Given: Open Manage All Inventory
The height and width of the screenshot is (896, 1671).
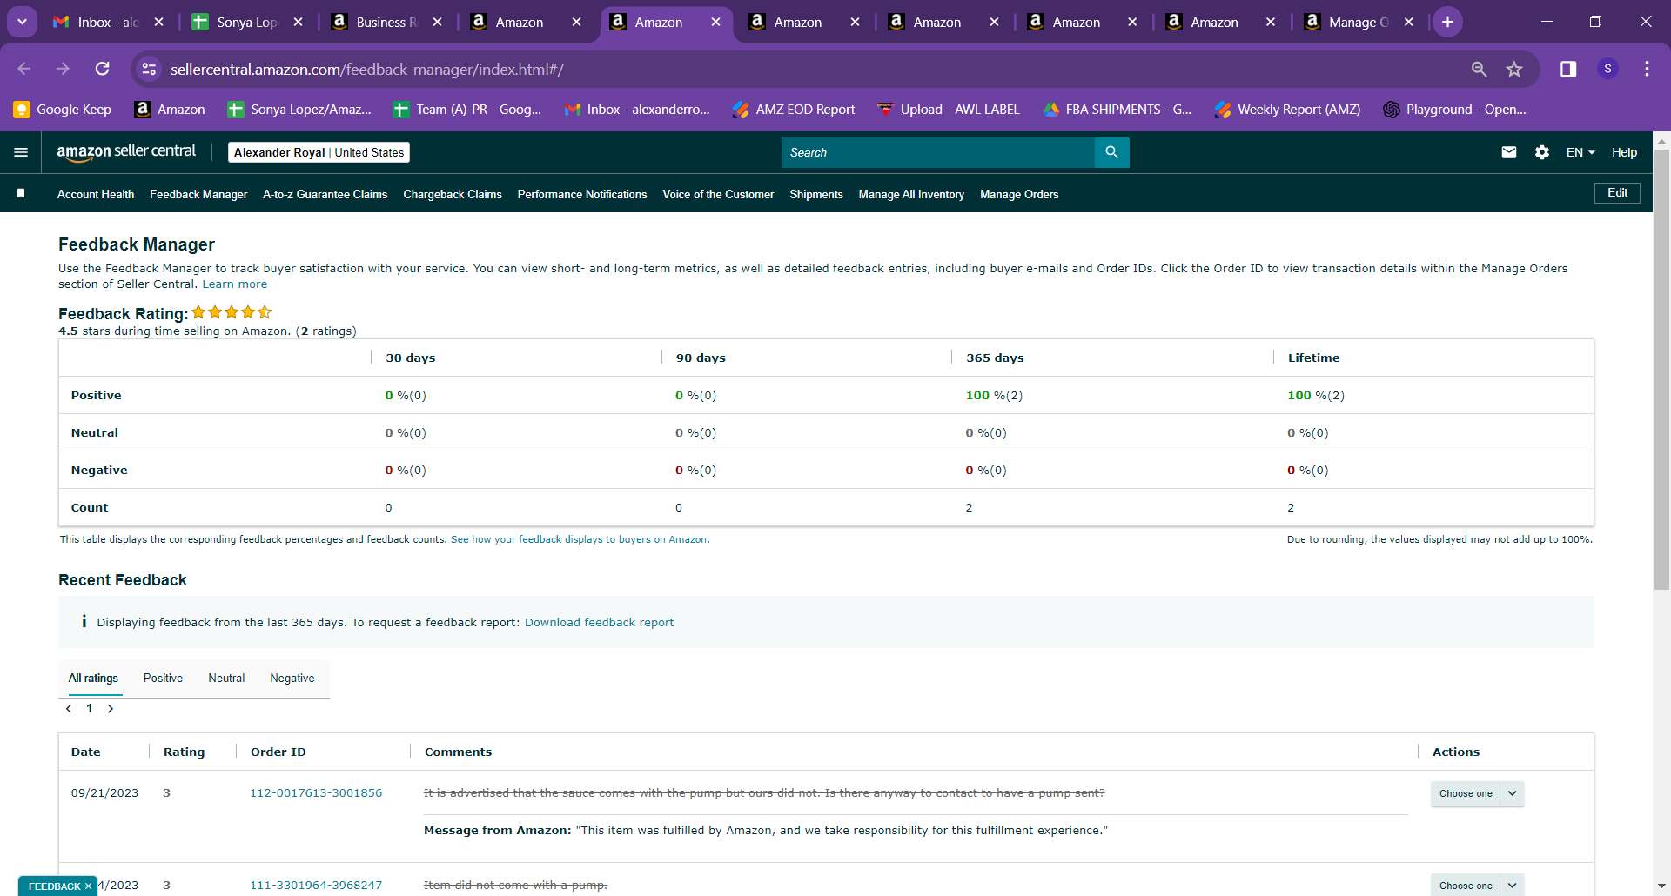Looking at the screenshot, I should click(x=911, y=194).
